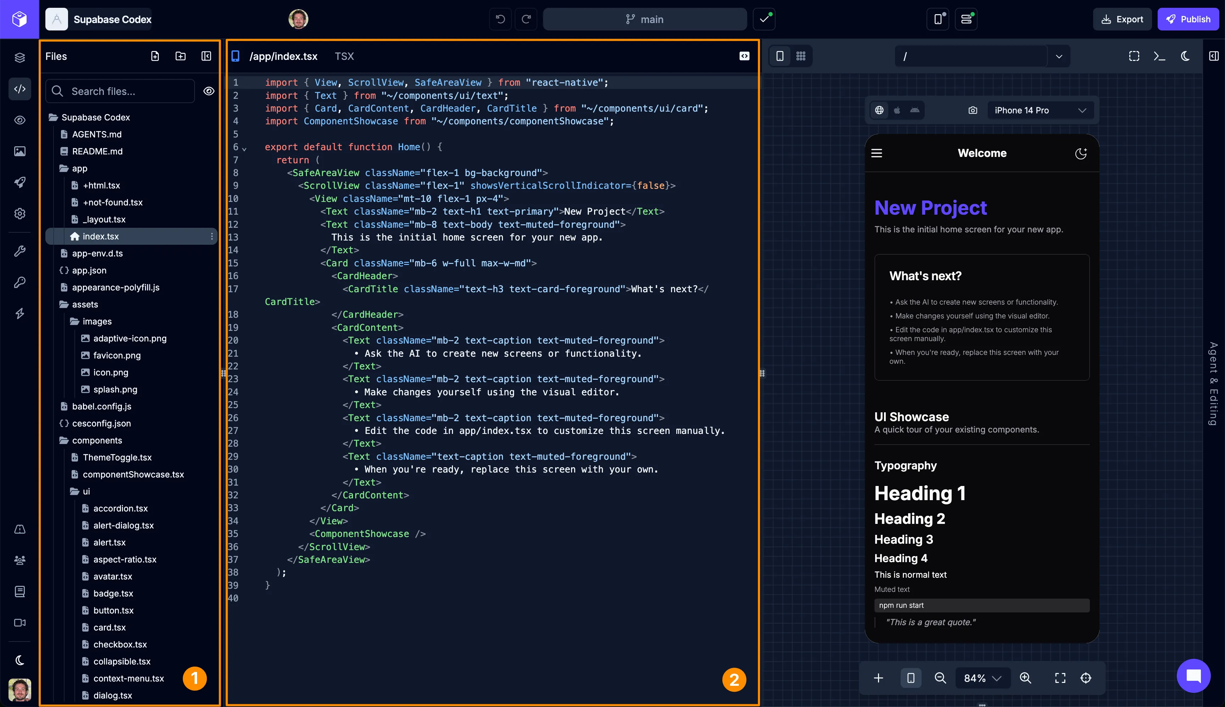Switch to the TSX tab

click(x=344, y=56)
